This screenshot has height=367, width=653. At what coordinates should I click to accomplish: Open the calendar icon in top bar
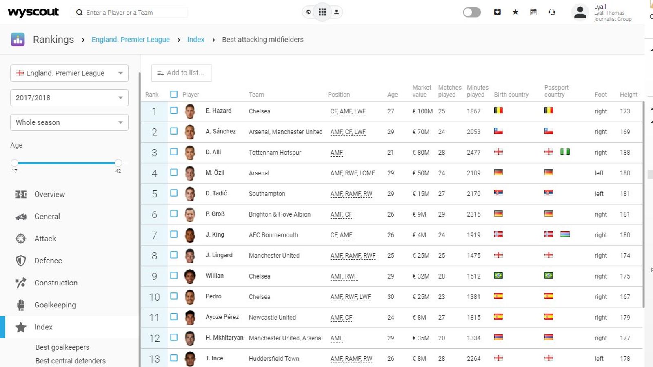[x=533, y=12]
